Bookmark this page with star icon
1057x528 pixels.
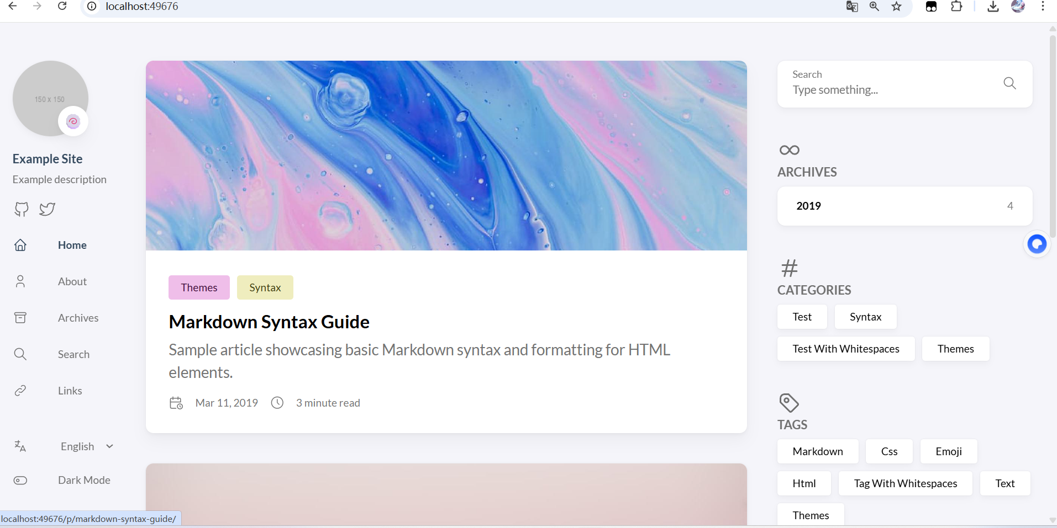[896, 7]
